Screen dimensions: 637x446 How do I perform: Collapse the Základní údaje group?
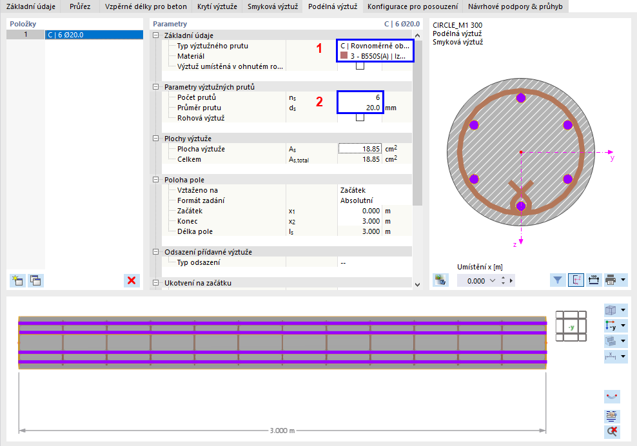coord(155,35)
